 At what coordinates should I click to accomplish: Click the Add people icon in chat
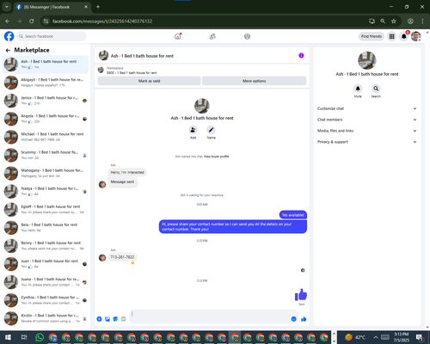coord(193,130)
